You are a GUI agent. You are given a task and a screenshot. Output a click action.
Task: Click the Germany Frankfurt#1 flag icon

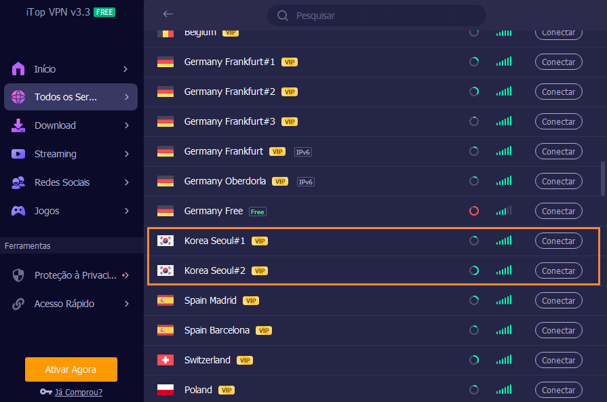(165, 62)
